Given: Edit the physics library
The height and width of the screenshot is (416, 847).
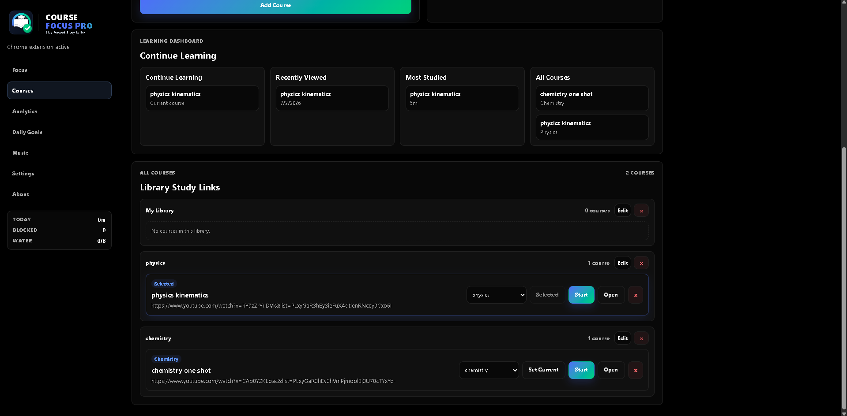Looking at the screenshot, I should (623, 263).
